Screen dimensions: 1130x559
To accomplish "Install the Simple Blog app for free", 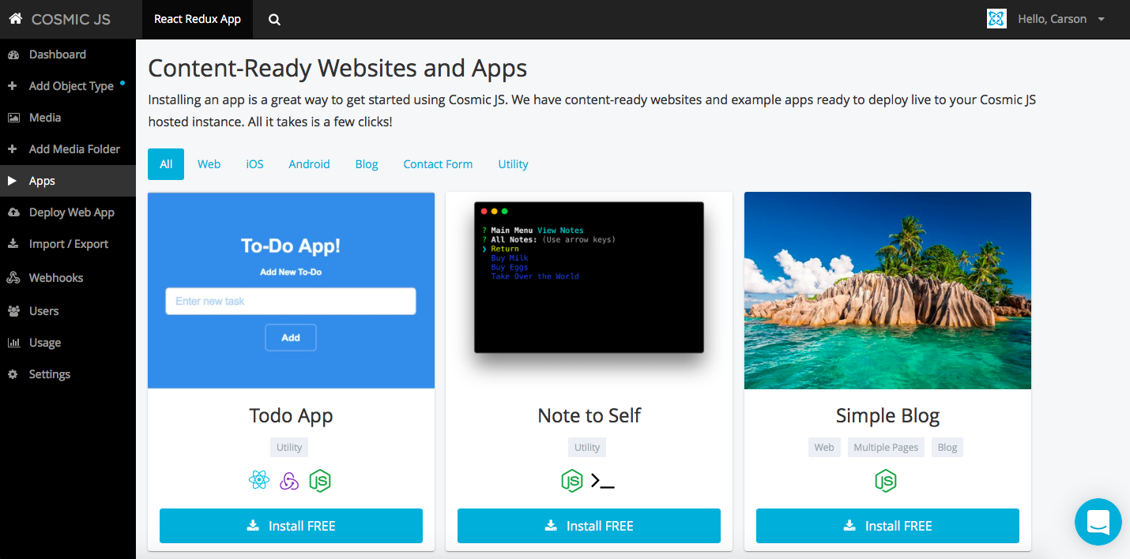I will click(887, 526).
